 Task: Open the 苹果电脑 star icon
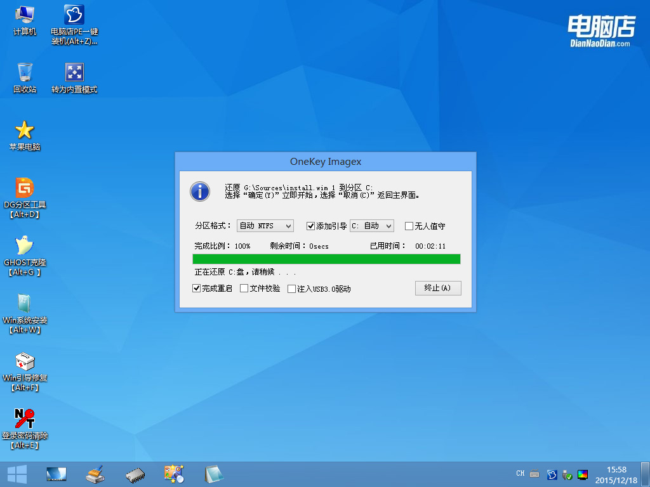pos(25,136)
